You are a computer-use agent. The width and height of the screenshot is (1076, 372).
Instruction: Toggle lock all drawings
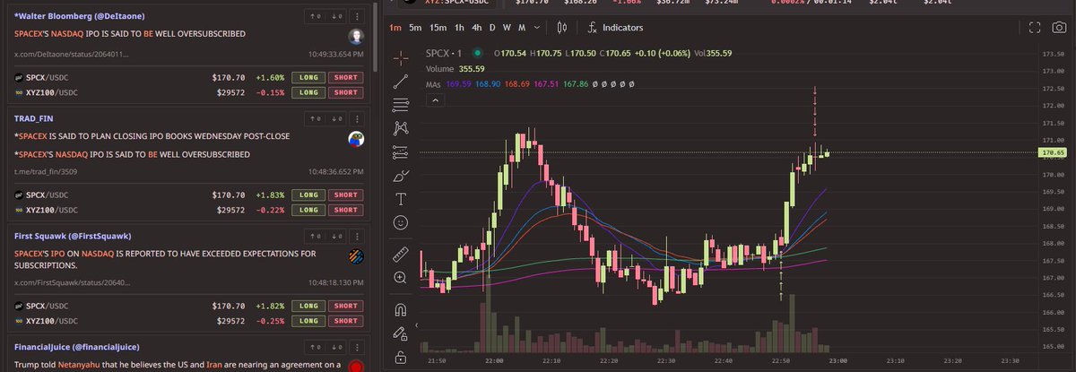pyautogui.click(x=401, y=357)
